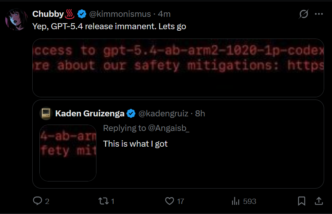Click the 4m post timestamp
332x214 pixels.
[164, 14]
